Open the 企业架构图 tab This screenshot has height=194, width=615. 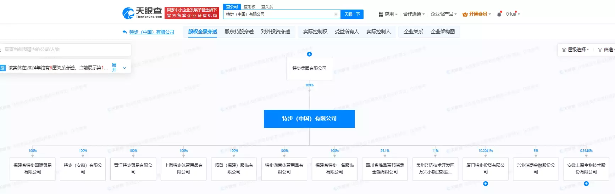[443, 32]
